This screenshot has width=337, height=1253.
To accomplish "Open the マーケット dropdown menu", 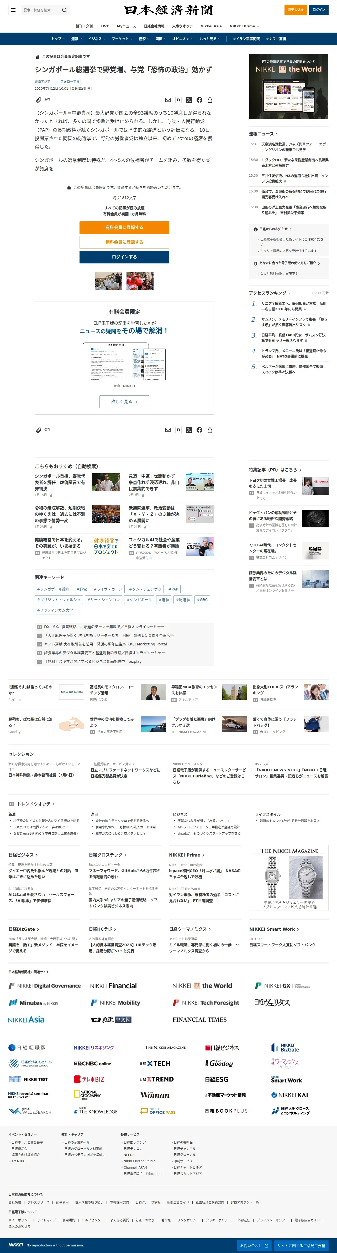I will coord(122,39).
